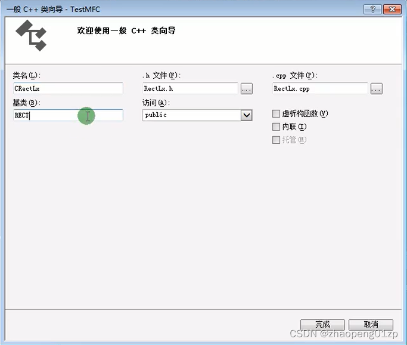Open the access dropdown arrow
The width and height of the screenshot is (407, 345).
pos(246,115)
